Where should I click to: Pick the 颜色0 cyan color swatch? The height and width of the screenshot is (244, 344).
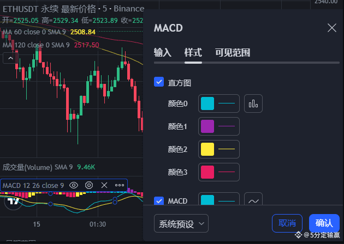click(x=207, y=103)
